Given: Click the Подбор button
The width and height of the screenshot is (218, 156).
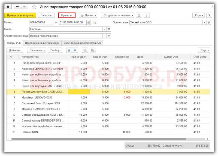Looking at the screenshot, I should [55, 50].
